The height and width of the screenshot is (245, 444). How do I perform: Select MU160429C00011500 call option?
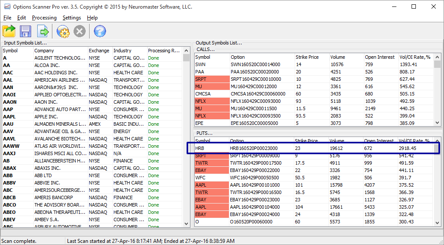(314, 108)
